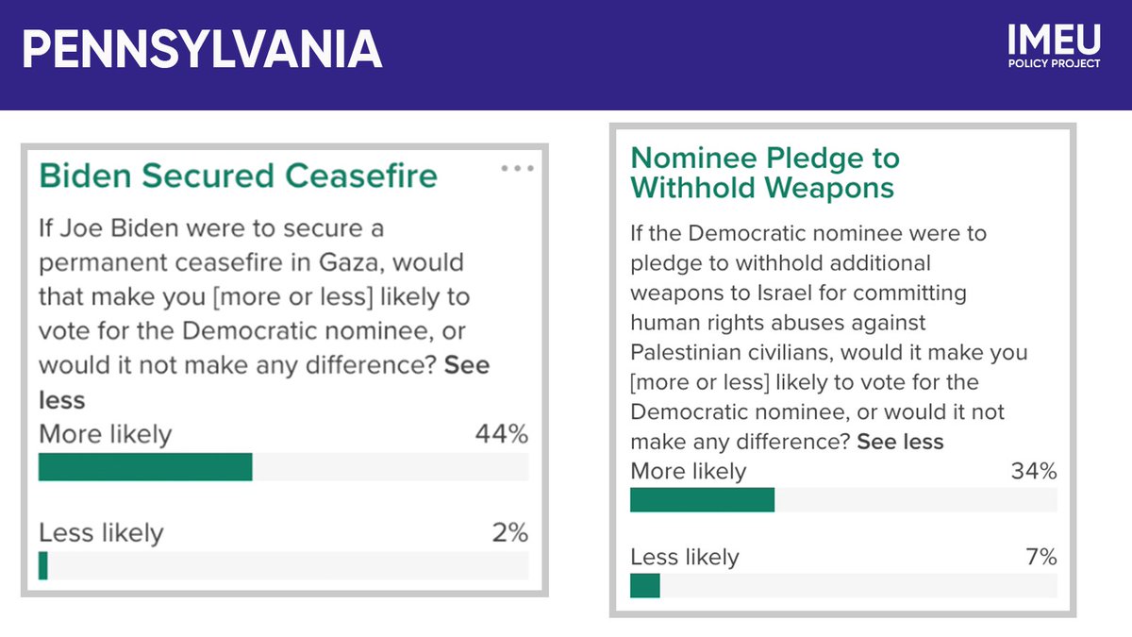Collapse the ceasefire question with See less
1132x637 pixels.
264,382
